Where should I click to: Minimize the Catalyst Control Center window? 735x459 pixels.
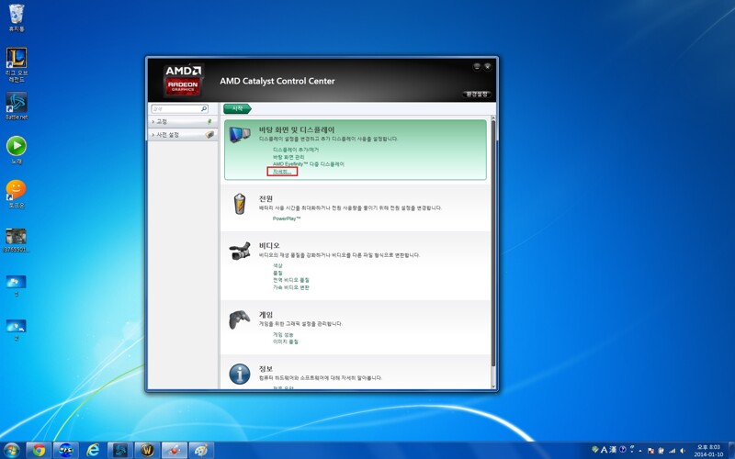(x=477, y=66)
